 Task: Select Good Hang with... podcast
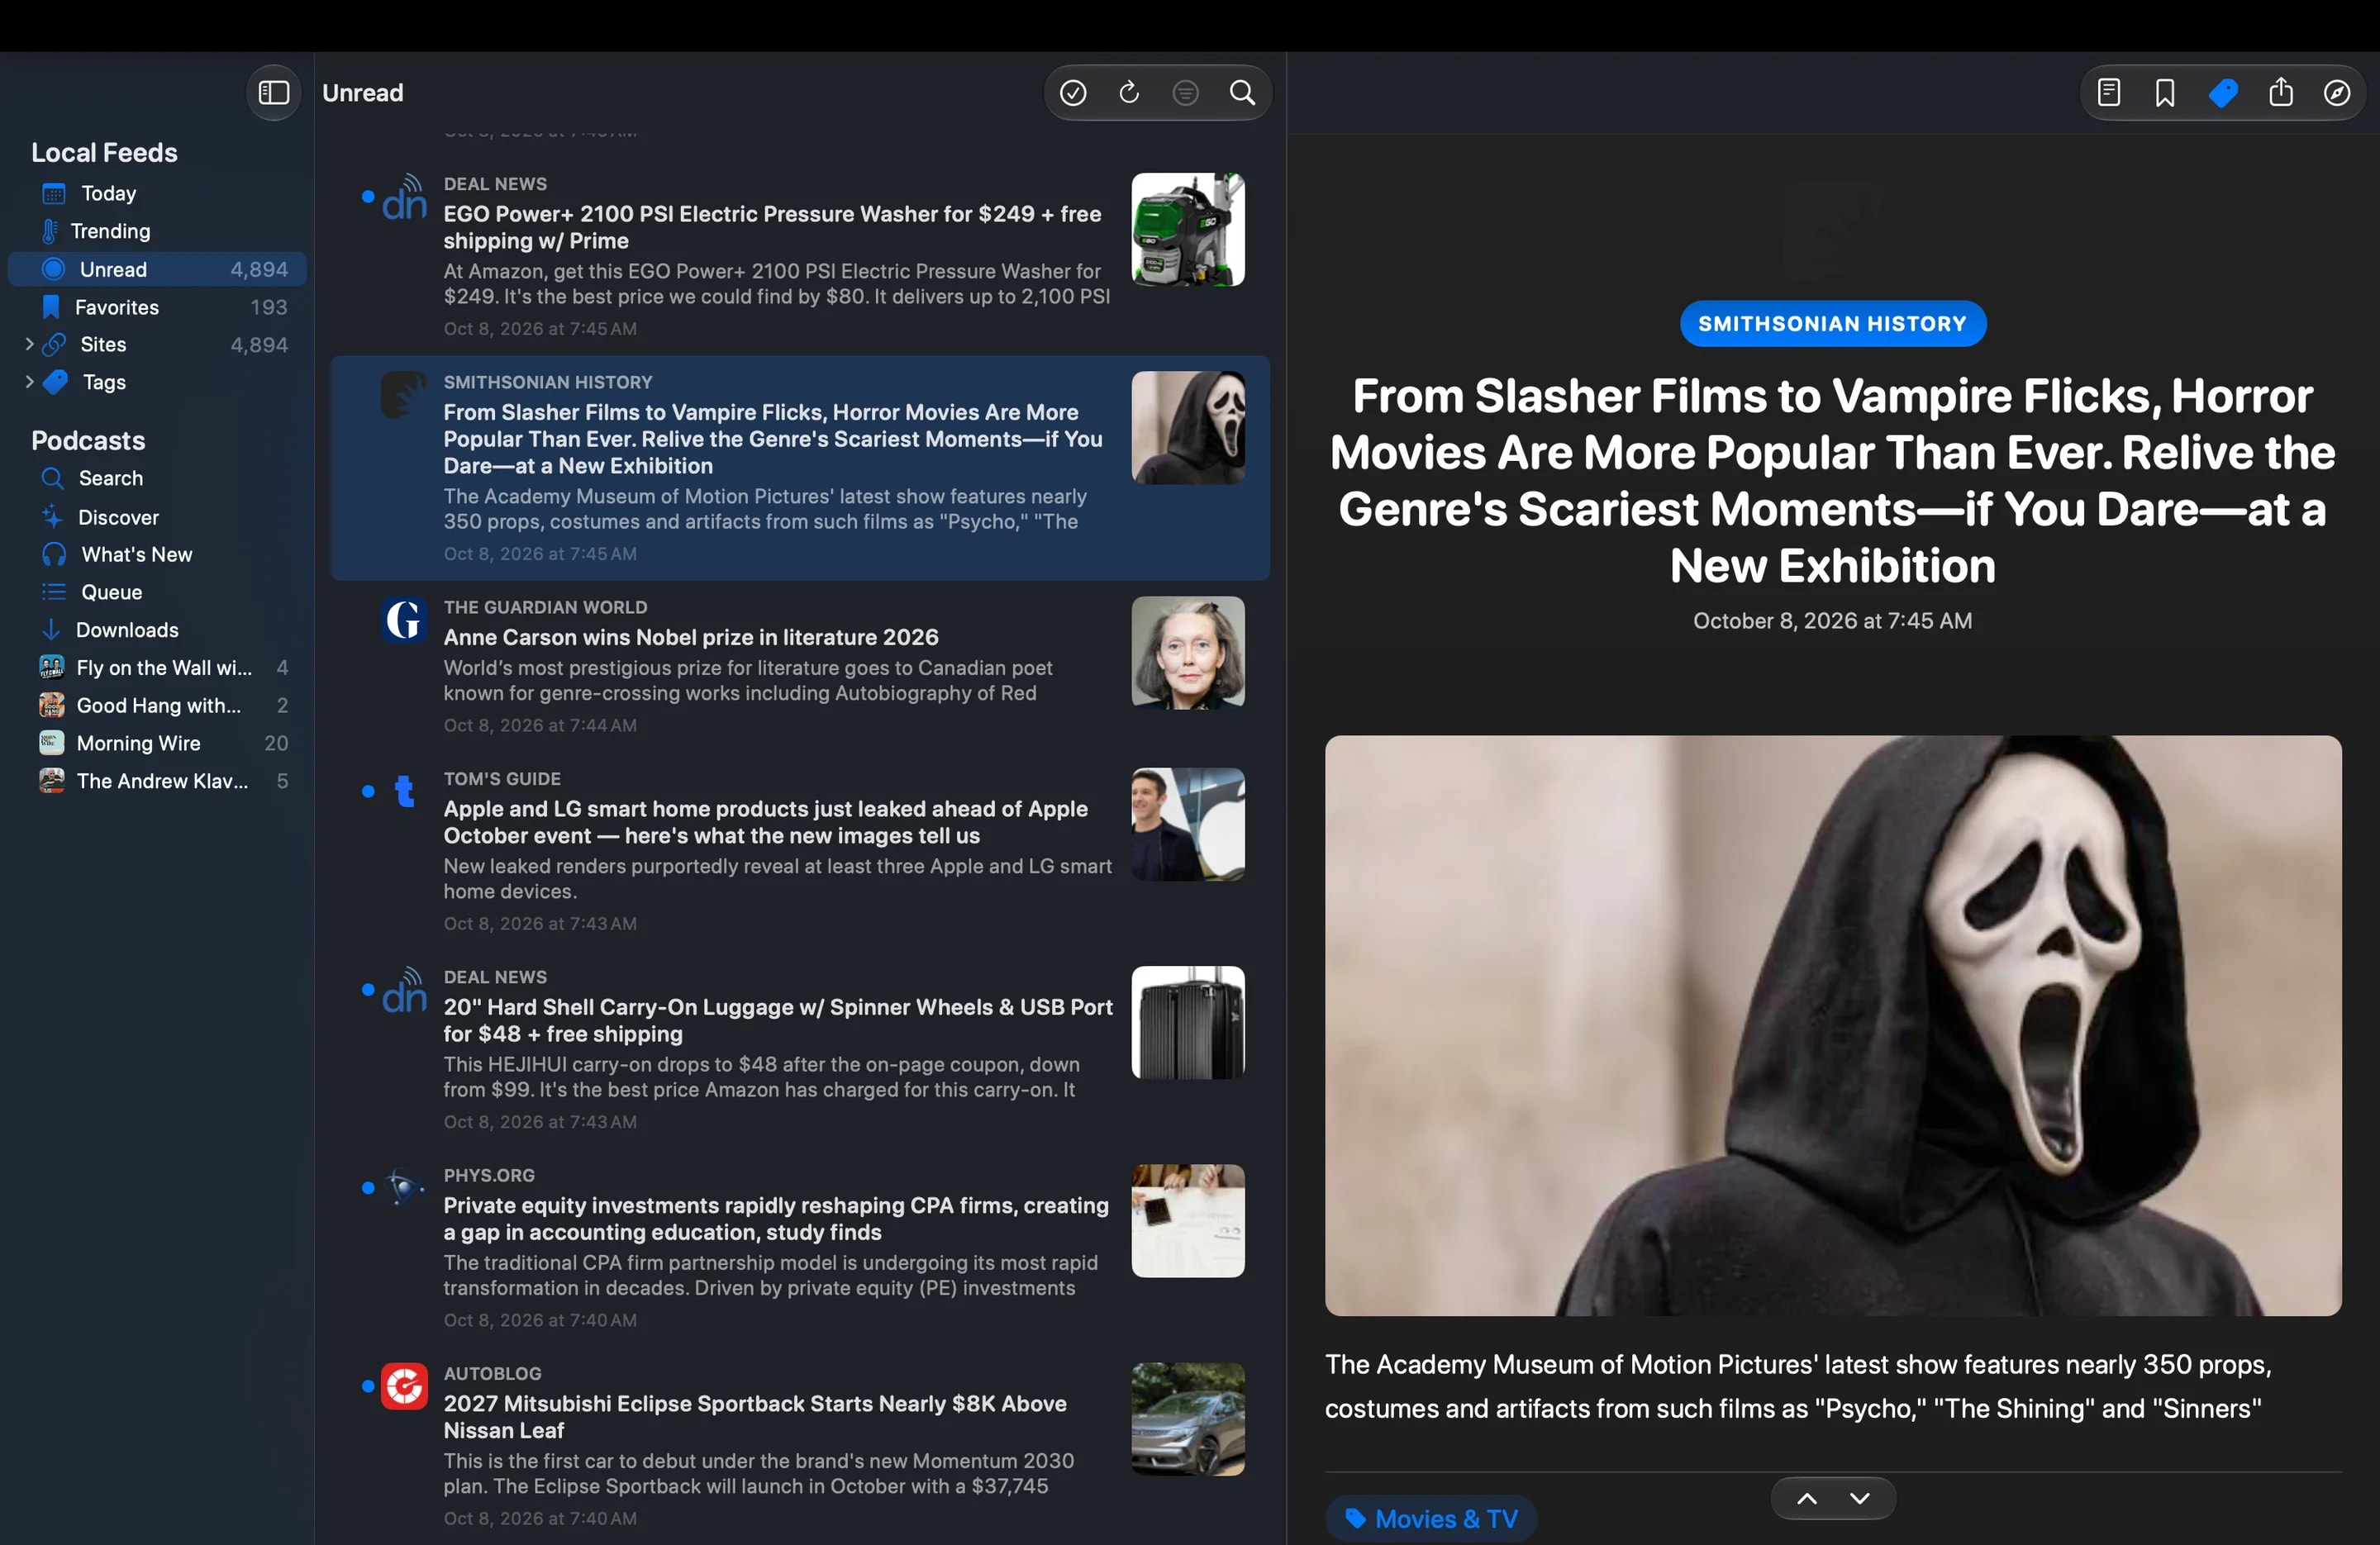[157, 705]
